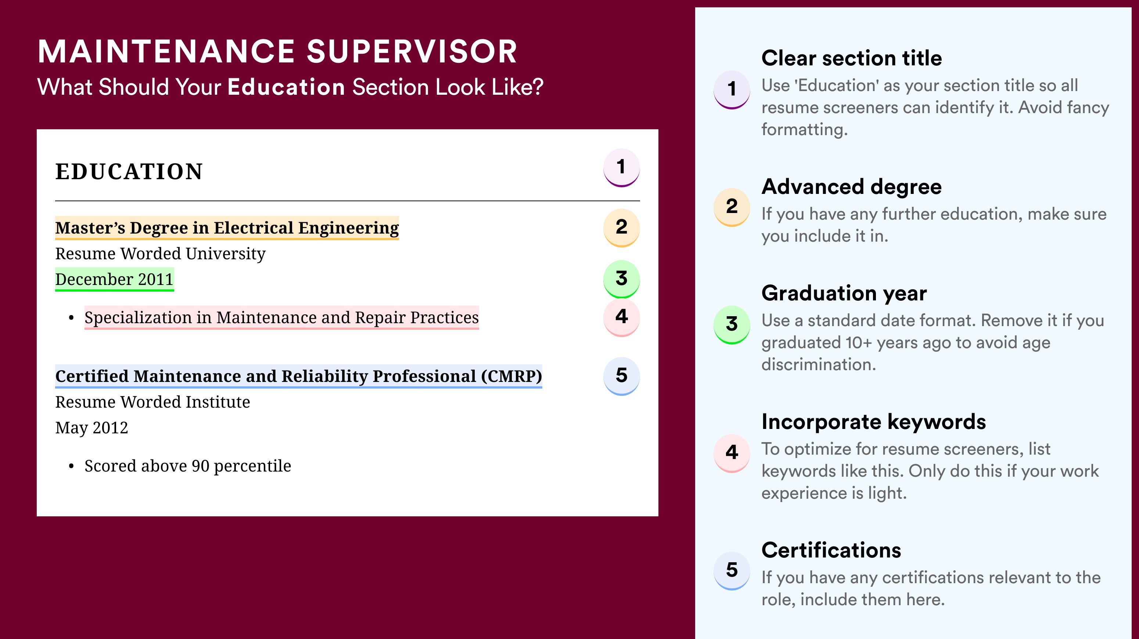Click pink badge 4 beside Specialization bullet

click(x=621, y=317)
